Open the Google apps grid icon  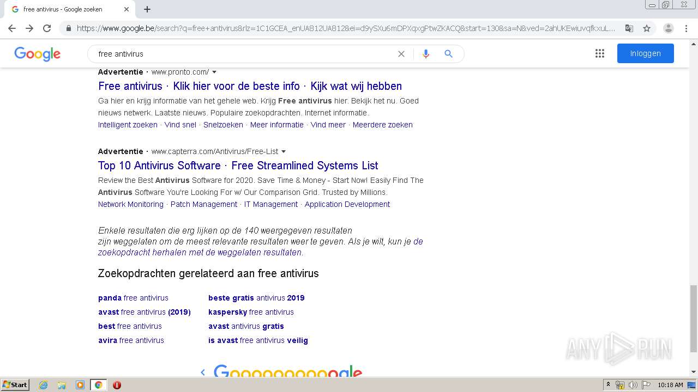pyautogui.click(x=600, y=53)
